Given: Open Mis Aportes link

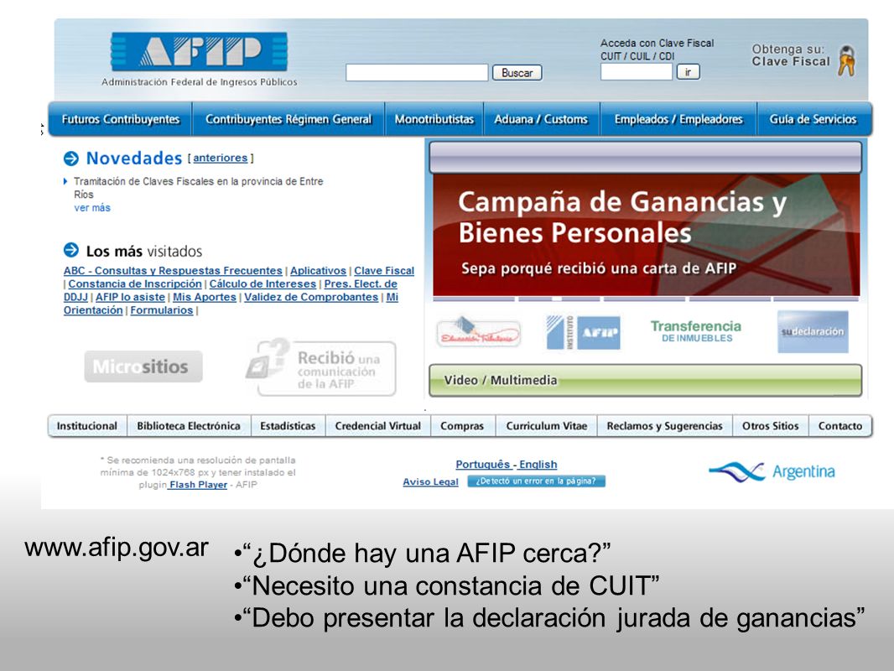Looking at the screenshot, I should (204, 297).
